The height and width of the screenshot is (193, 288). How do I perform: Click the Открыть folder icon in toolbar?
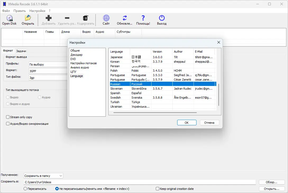click(x=28, y=18)
